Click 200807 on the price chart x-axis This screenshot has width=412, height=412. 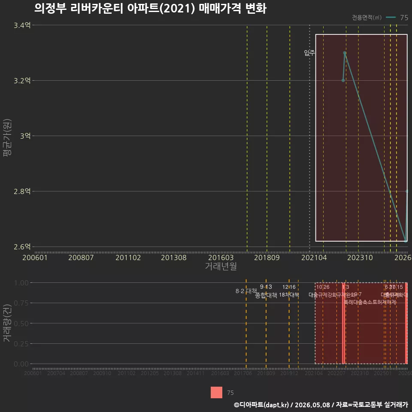[x=81, y=257]
